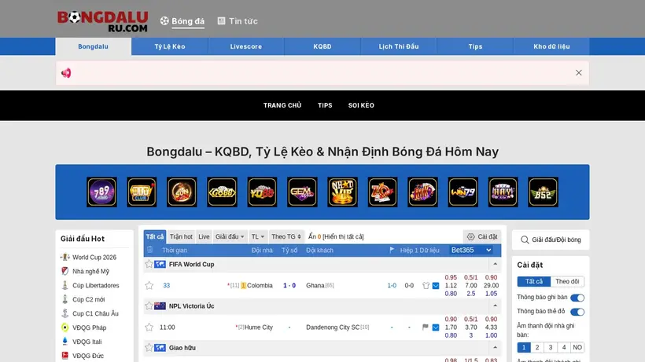Click the flag icon for Hume City match
This screenshot has height=362, width=645.
(x=426, y=327)
